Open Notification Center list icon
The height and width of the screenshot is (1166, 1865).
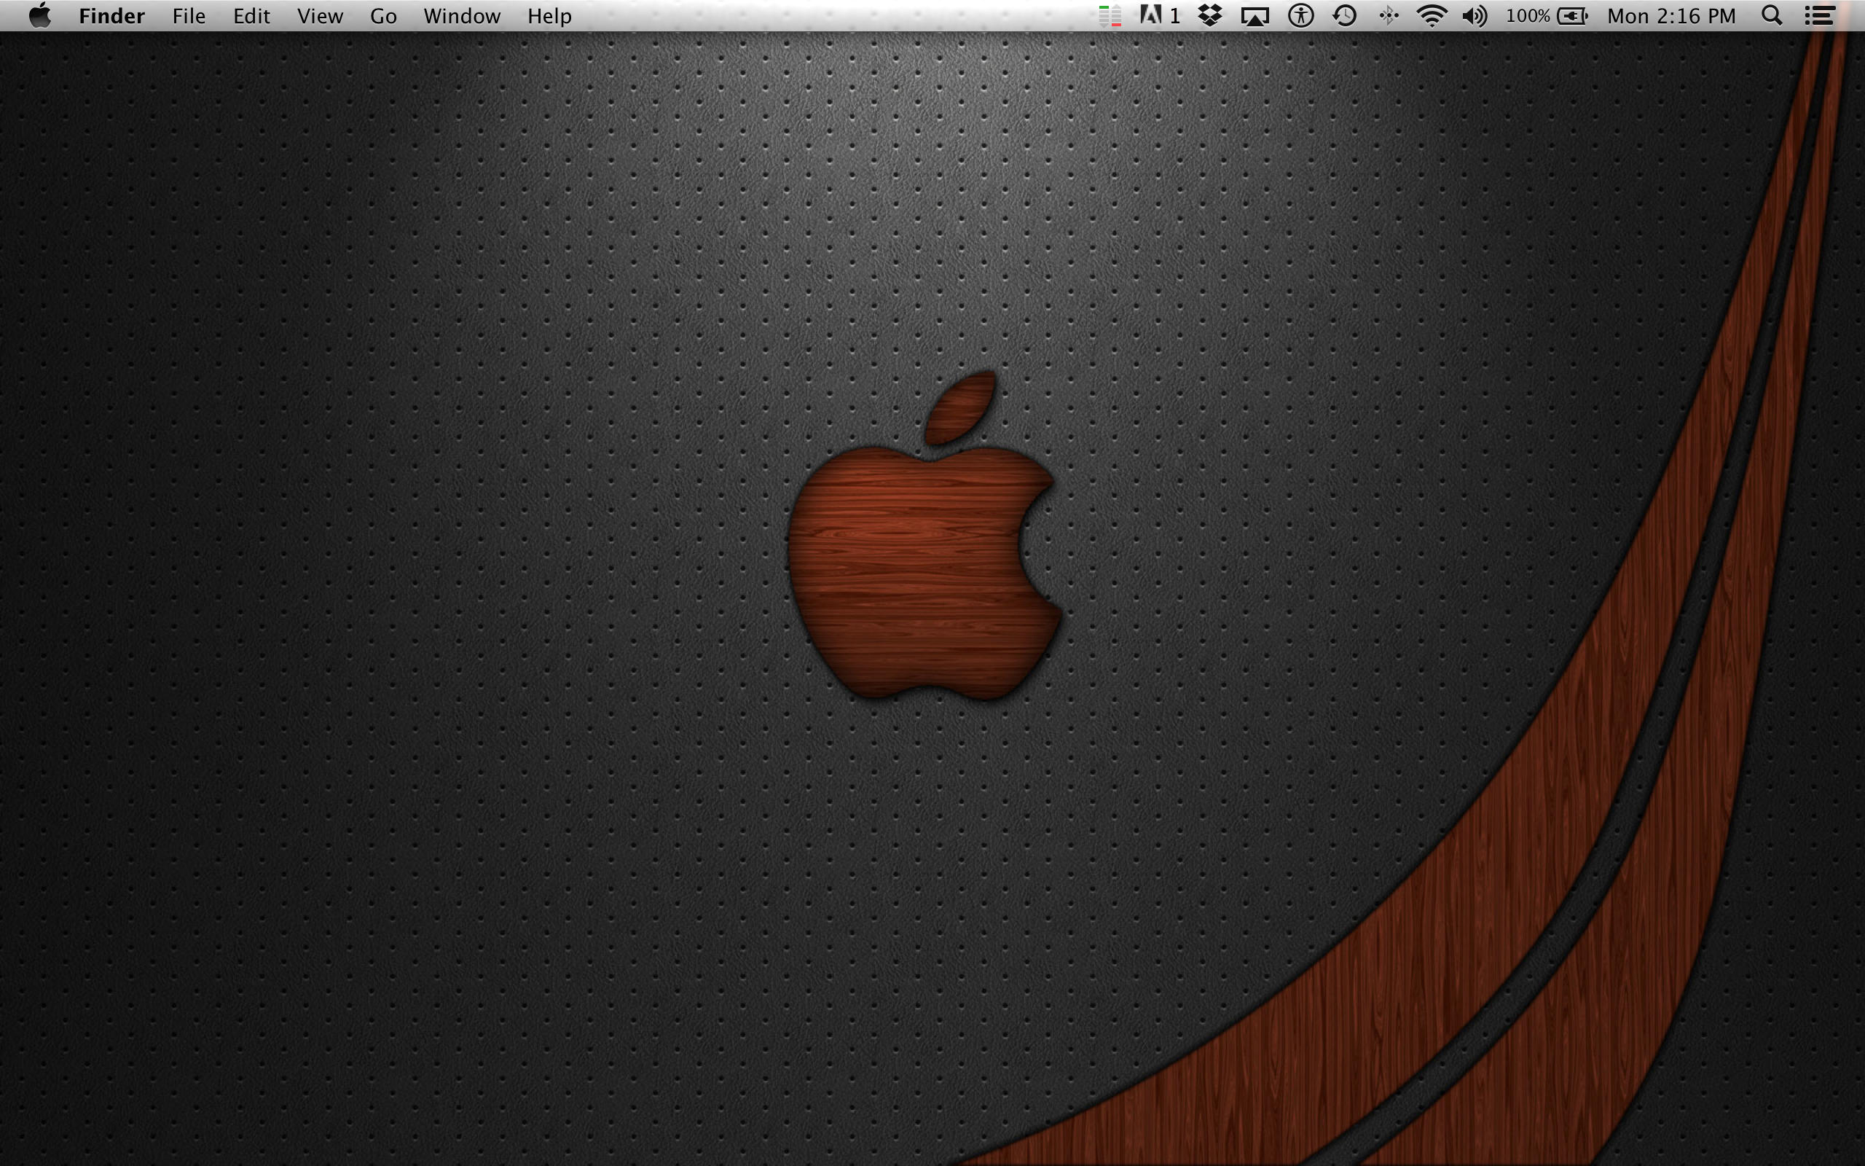pyautogui.click(x=1819, y=15)
